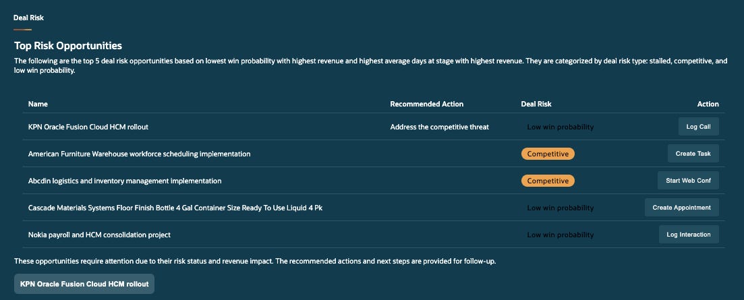The height and width of the screenshot is (300, 744).
Task: Start Web Conf for Abcdin deal
Action: tap(688, 181)
